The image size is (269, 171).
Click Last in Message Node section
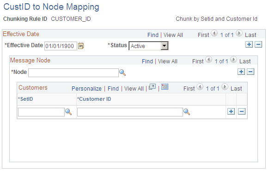(x=245, y=61)
